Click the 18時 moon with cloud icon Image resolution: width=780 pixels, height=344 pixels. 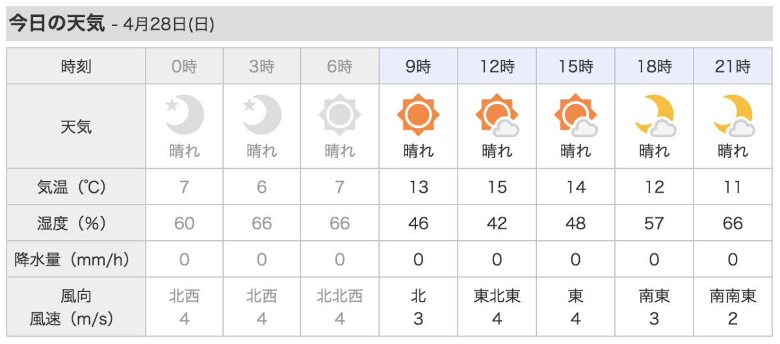coord(655,115)
